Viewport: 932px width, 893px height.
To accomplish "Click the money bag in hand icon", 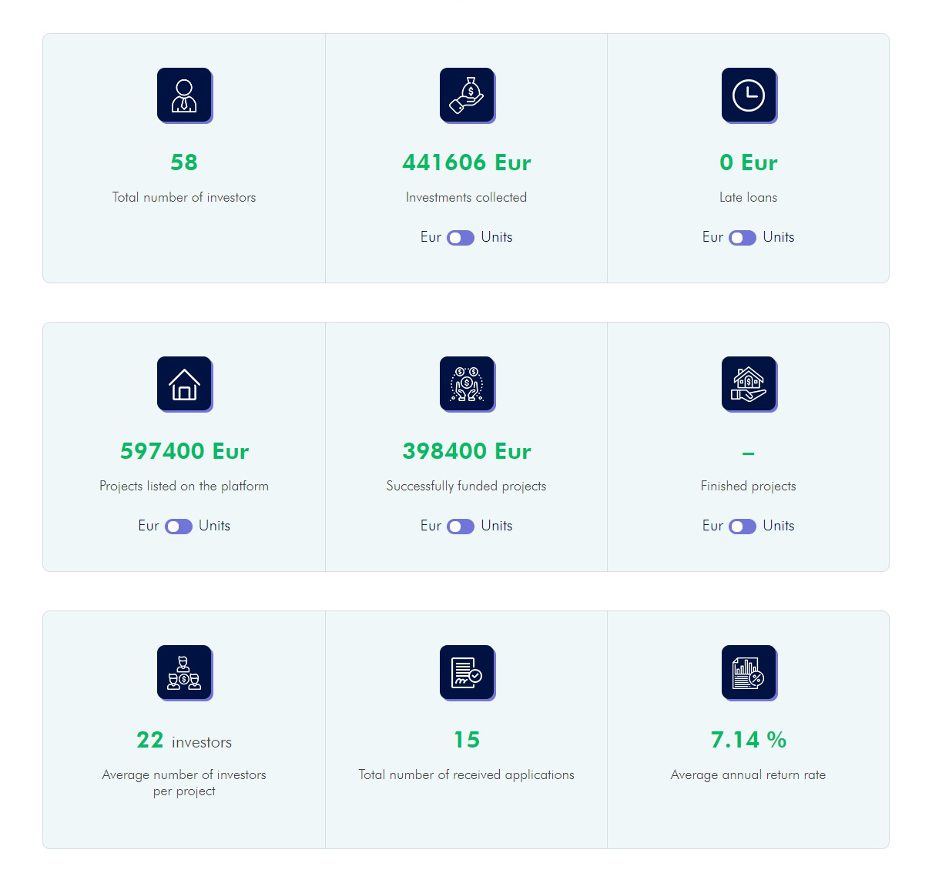I will 468,95.
